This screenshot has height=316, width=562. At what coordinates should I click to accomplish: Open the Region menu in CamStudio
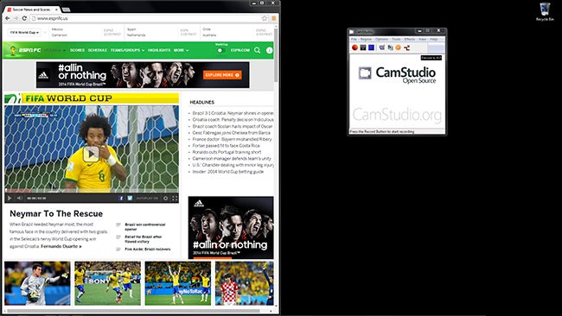[x=366, y=39]
